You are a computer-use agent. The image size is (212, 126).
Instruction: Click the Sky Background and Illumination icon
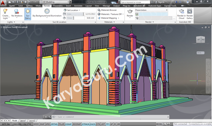[x=47, y=11]
